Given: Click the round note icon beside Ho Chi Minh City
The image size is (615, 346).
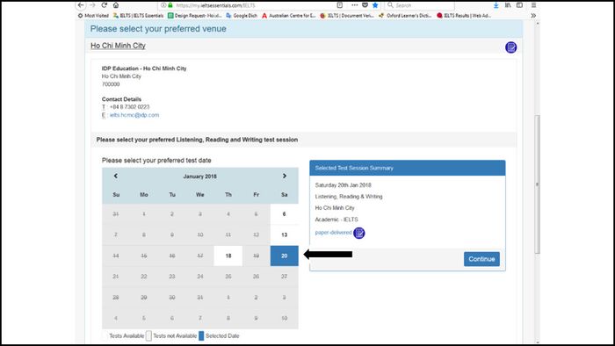Looking at the screenshot, I should (510, 47).
